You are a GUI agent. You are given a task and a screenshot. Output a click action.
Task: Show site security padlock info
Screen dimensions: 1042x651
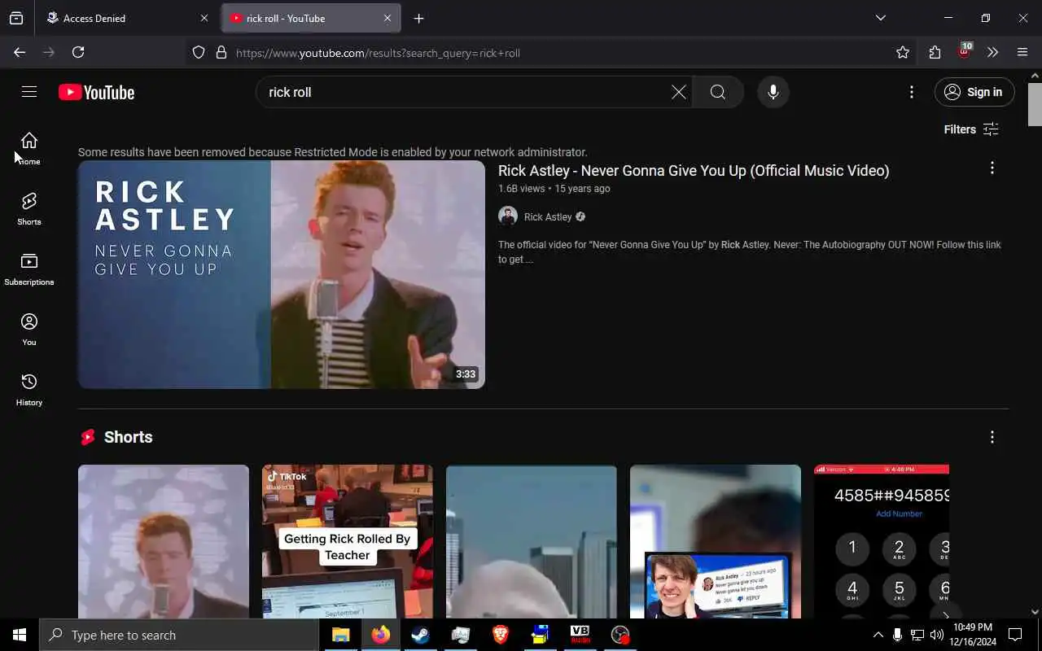pyautogui.click(x=221, y=53)
